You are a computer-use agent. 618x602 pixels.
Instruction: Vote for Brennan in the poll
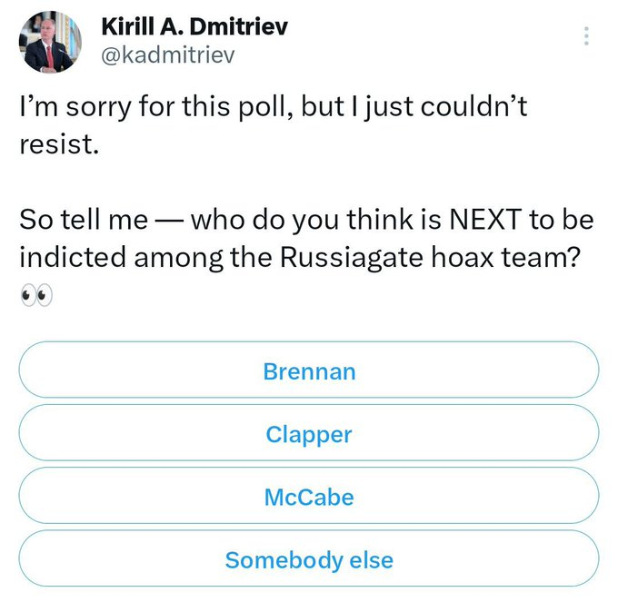click(x=309, y=370)
